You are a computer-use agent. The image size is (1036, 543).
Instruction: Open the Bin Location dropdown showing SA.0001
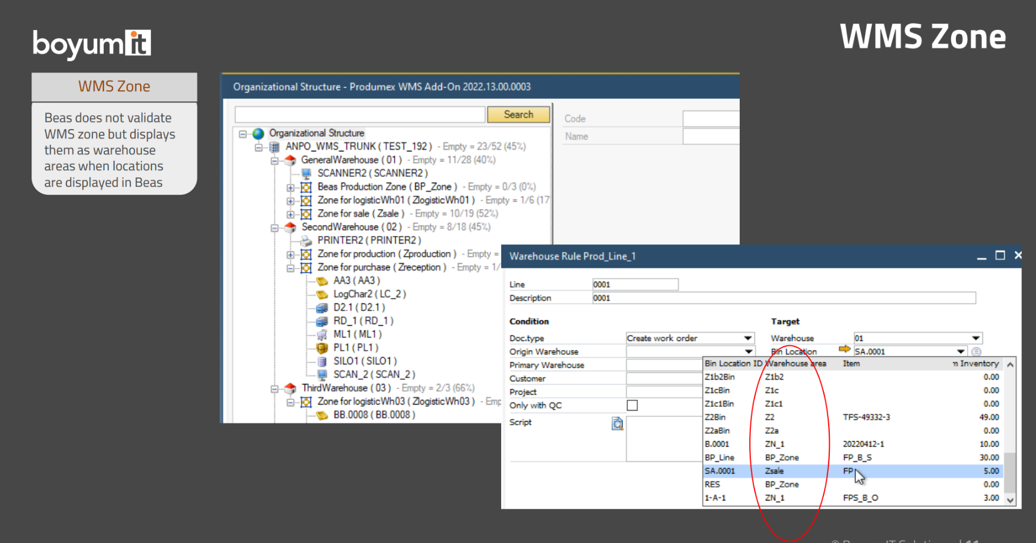coord(961,352)
